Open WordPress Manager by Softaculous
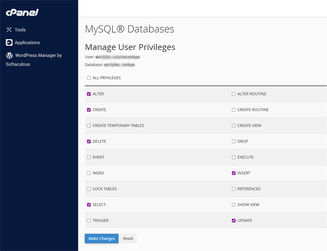327x251 pixels. 34,60
